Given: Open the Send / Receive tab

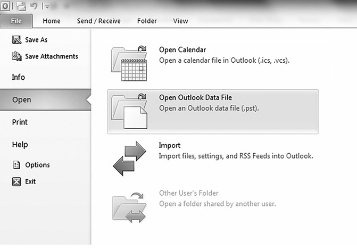Looking at the screenshot, I should click(x=98, y=21).
